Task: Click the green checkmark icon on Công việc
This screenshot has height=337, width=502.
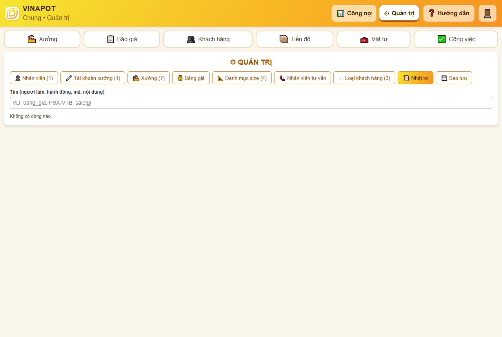Action: tap(442, 39)
